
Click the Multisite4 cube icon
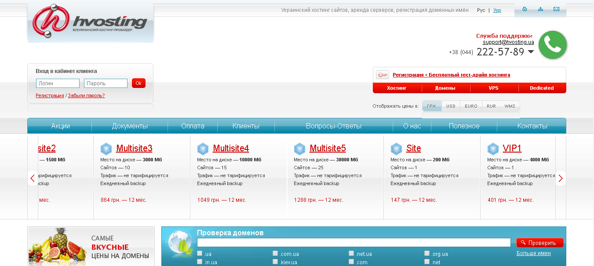(203, 149)
